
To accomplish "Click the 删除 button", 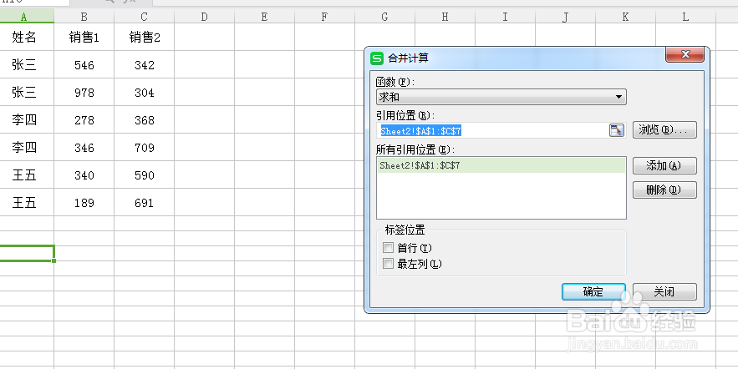I will tap(664, 190).
